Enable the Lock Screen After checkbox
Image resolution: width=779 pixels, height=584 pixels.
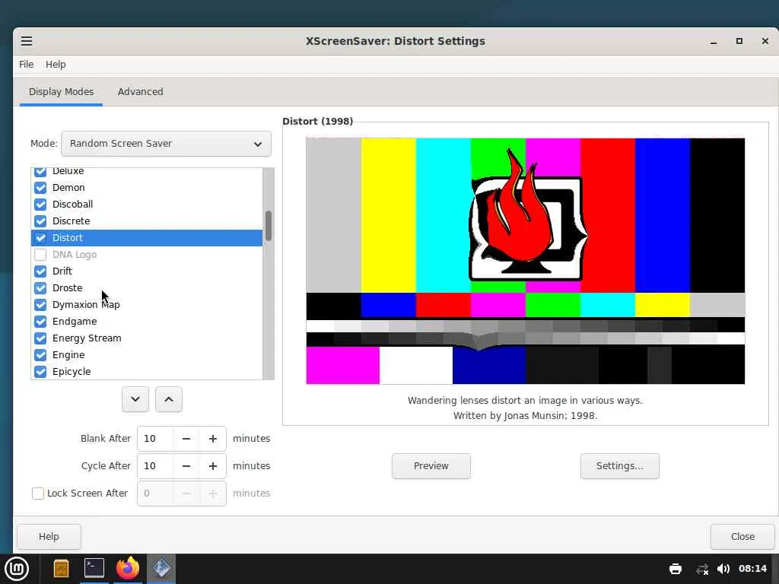(x=38, y=493)
